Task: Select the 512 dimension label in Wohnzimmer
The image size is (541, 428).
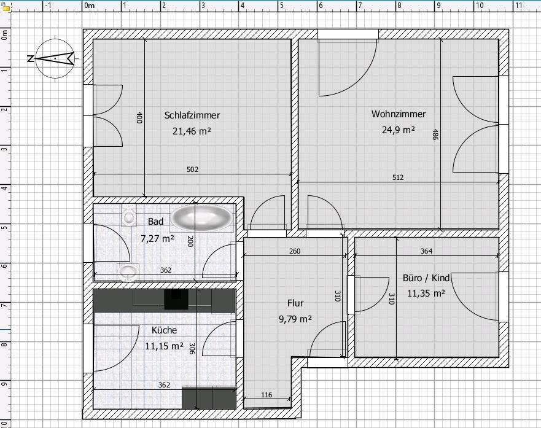Action: (398, 177)
